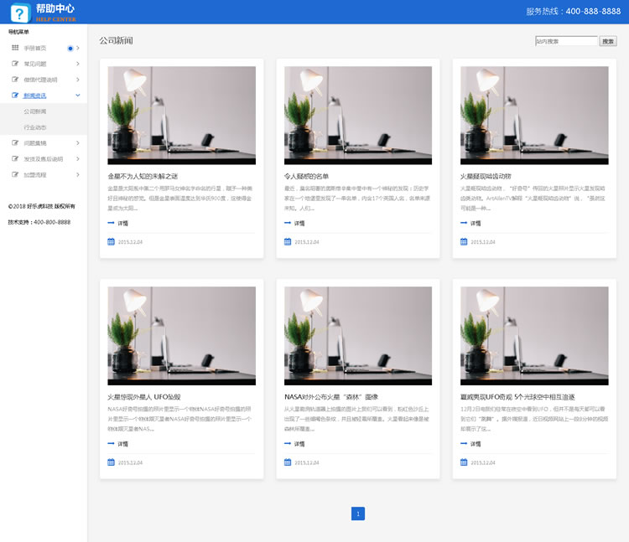
Task: Click the calendar icon on the 火星惊现外星人 card
Action: click(x=111, y=462)
